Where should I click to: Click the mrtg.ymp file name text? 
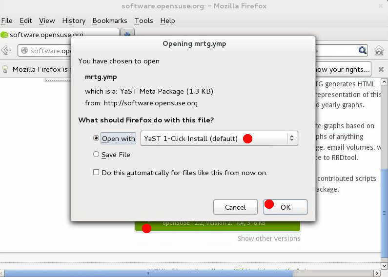(101, 77)
